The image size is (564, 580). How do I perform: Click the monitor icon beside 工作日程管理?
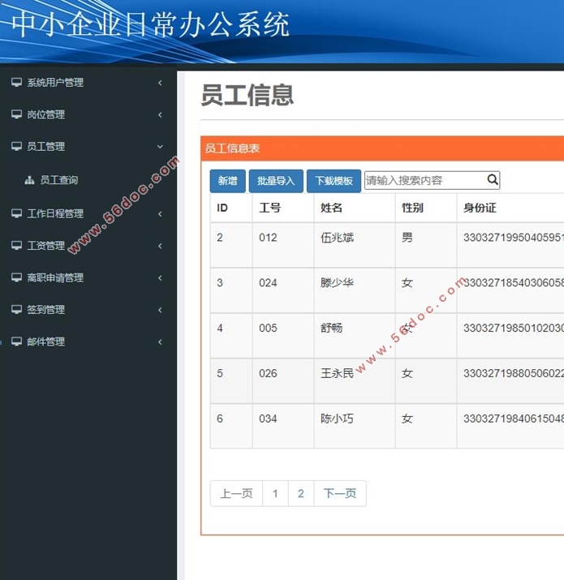16,214
